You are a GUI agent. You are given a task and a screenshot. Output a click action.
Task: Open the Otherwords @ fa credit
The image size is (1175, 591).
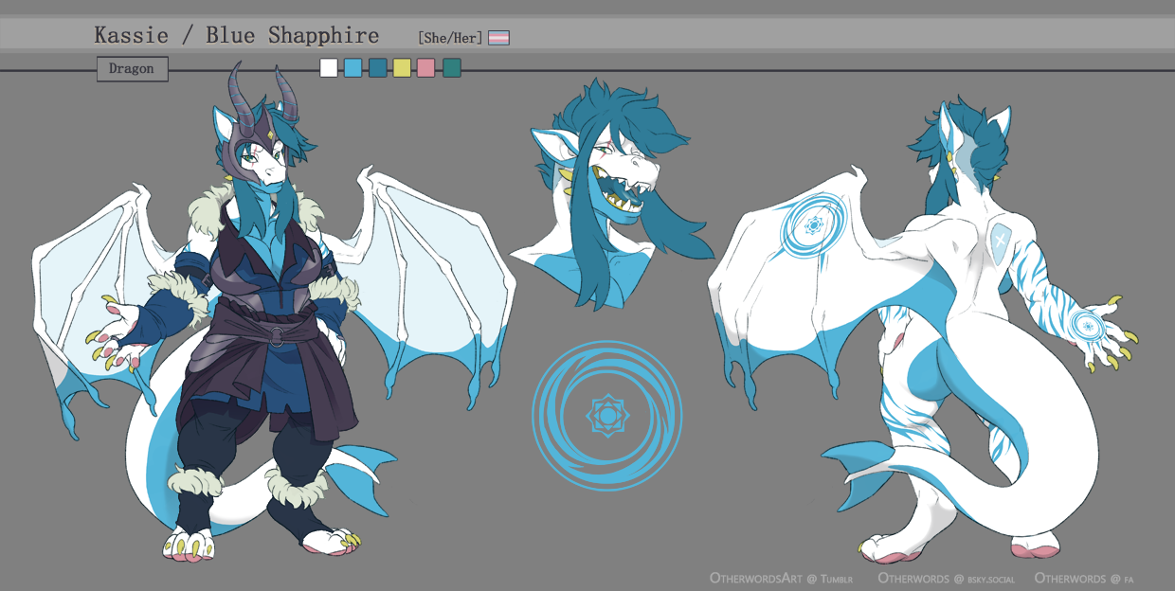point(1084,577)
